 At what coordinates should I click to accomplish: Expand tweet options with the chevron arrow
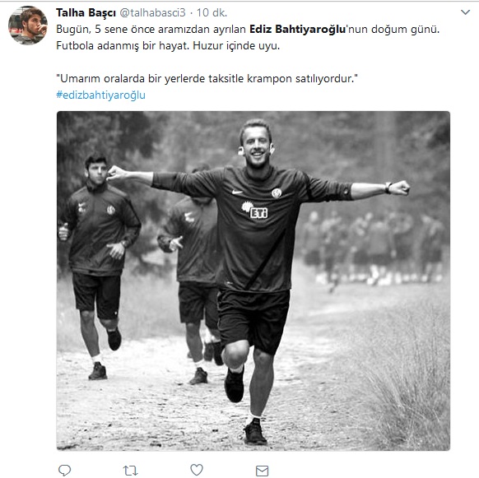465,12
